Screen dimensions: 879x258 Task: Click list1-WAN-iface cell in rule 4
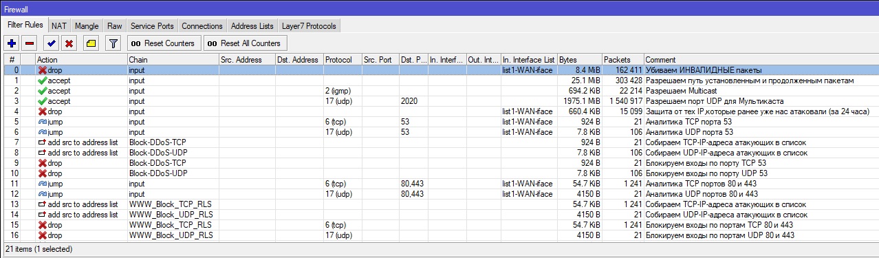528,111
